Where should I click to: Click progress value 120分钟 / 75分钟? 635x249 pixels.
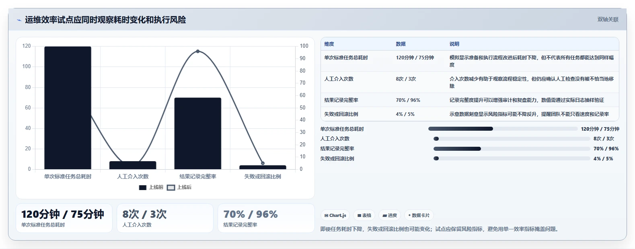(600, 129)
